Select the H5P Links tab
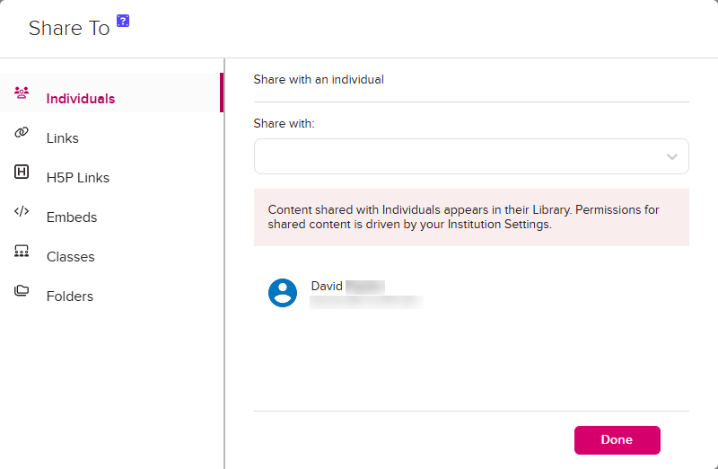The image size is (718, 469). tap(78, 178)
